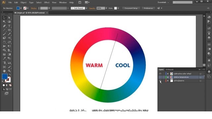This screenshot has width=212, height=119.
Task: Show the relative temperature layer
Action: pyautogui.click(x=160, y=77)
